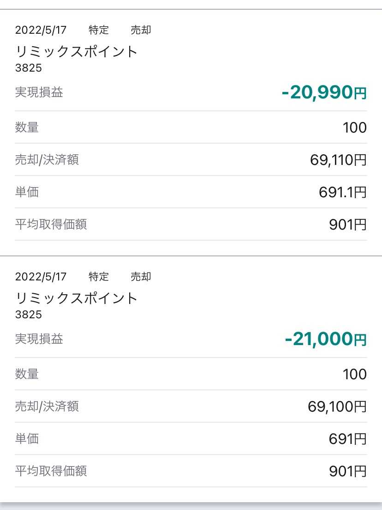Tap the second 売却/決済額 label
Image resolution: width=382 pixels, height=510 pixels.
[x=47, y=406]
